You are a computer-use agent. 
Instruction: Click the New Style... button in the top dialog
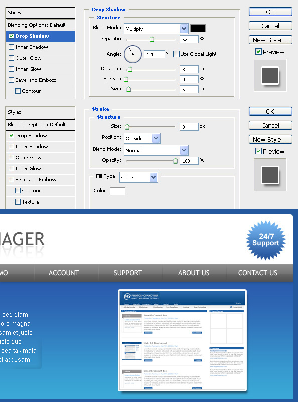270,40
